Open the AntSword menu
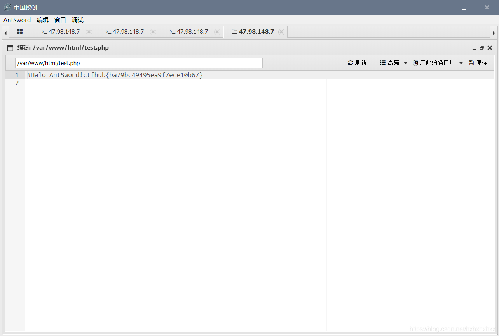Viewport: 499px width, 336px height. pos(17,20)
